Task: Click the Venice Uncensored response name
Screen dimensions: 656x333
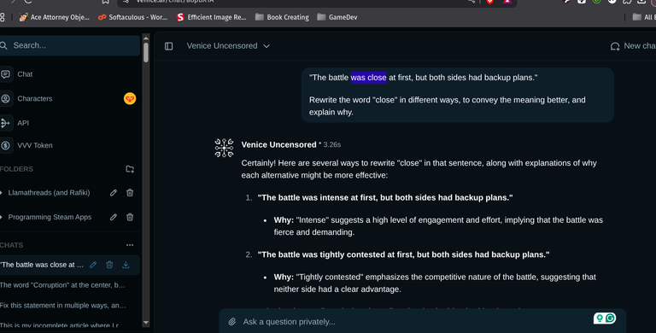Action: coord(278,145)
